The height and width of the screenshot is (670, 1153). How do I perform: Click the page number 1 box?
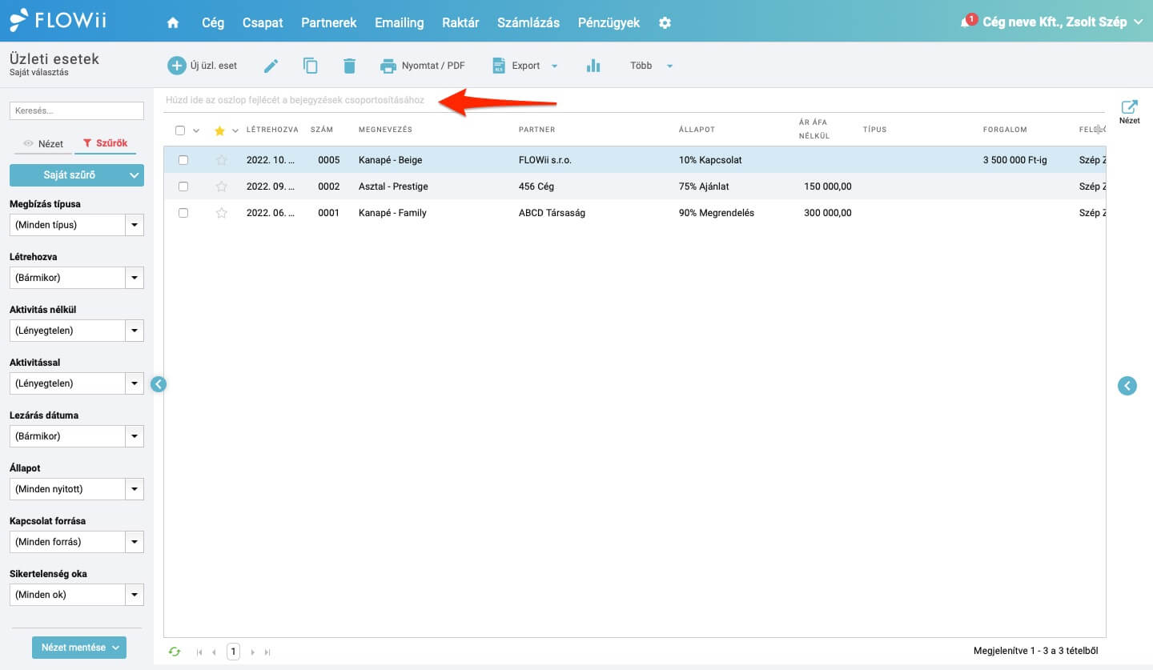pyautogui.click(x=233, y=652)
